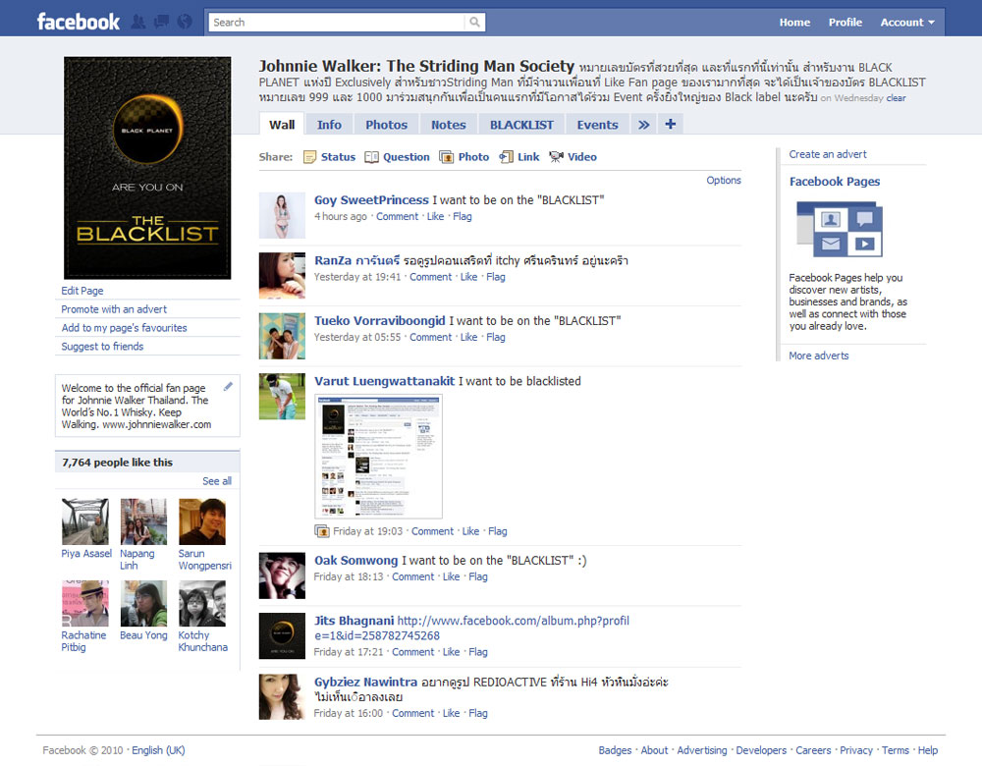Share a Video from share bar

click(x=573, y=157)
